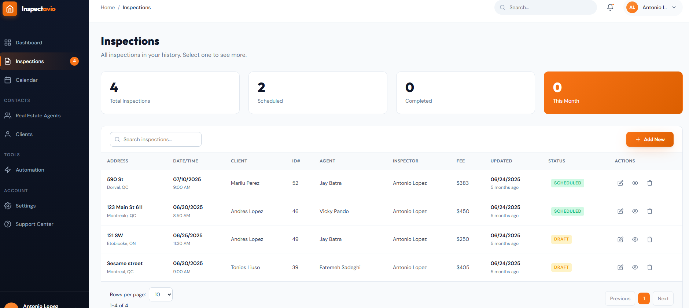Image resolution: width=689 pixels, height=308 pixels.
Task: View the 121 SW inspection
Action: (x=635, y=239)
